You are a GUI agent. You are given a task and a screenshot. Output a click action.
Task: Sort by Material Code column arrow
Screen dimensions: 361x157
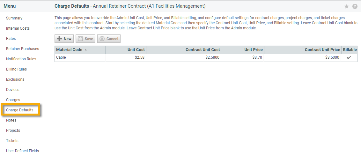(x=86, y=50)
